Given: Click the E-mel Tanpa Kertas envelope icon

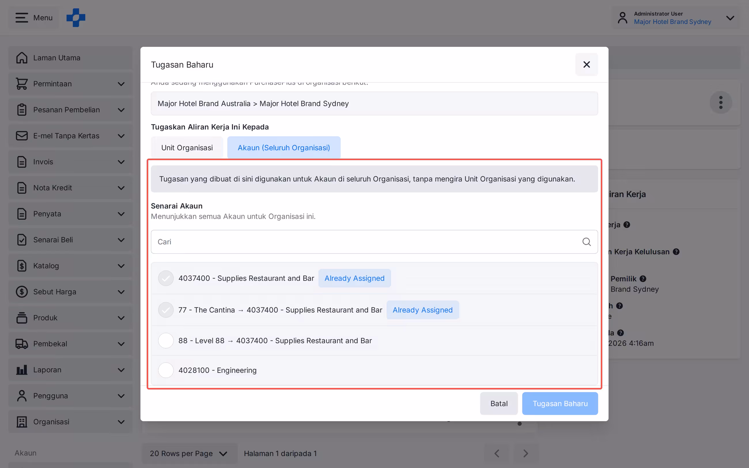Looking at the screenshot, I should click(22, 136).
